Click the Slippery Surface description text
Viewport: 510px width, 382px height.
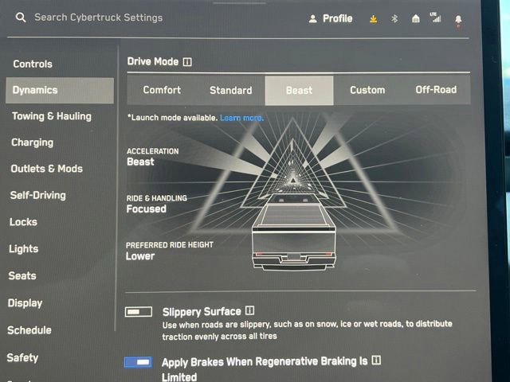307,329
